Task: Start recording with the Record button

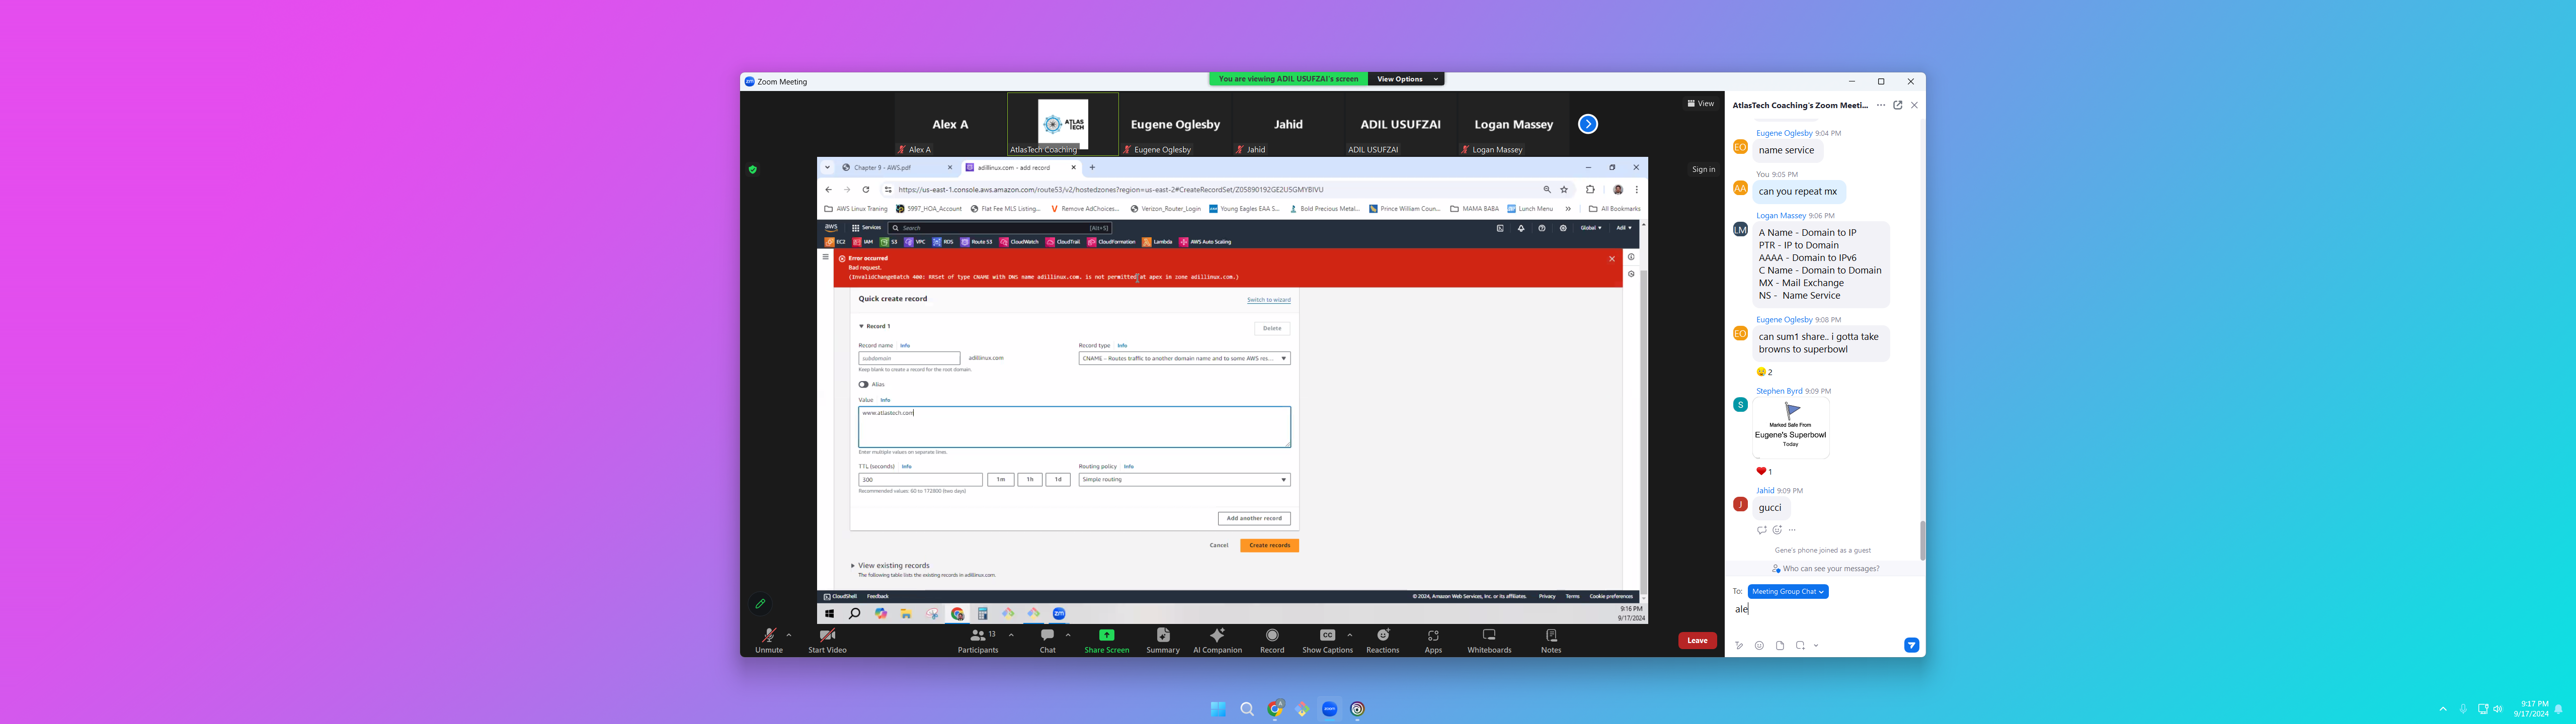Action: point(1272,640)
